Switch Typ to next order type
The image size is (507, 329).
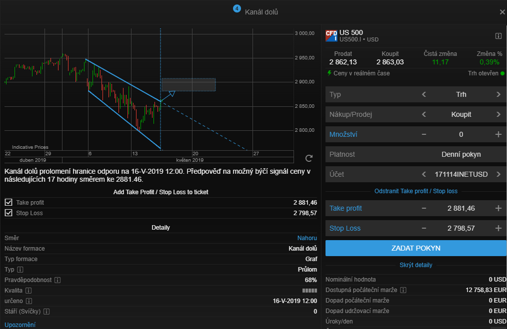tap(498, 94)
